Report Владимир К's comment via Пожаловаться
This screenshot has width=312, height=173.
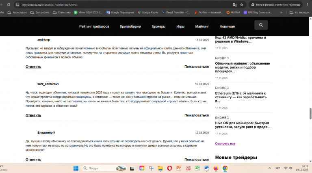197,160
